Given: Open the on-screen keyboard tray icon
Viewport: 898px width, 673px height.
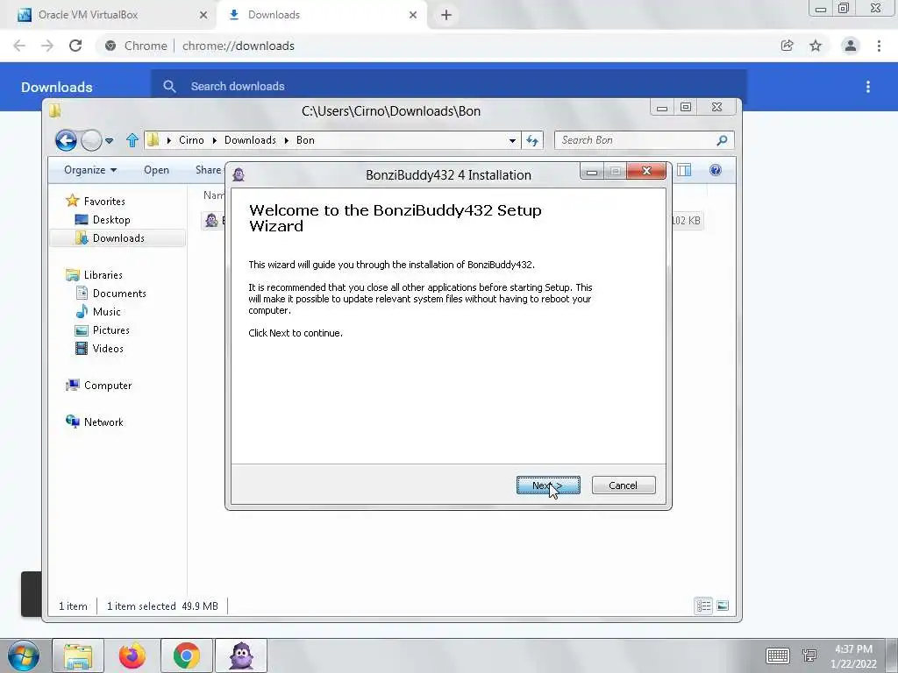Looking at the screenshot, I should pos(777,655).
